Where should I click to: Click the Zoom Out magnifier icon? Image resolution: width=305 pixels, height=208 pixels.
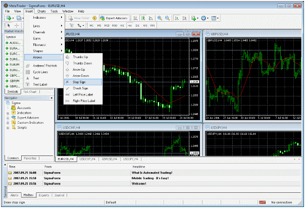[167, 18]
